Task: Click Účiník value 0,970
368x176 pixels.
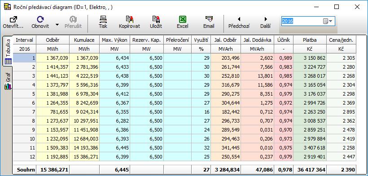Action: [x=284, y=130]
